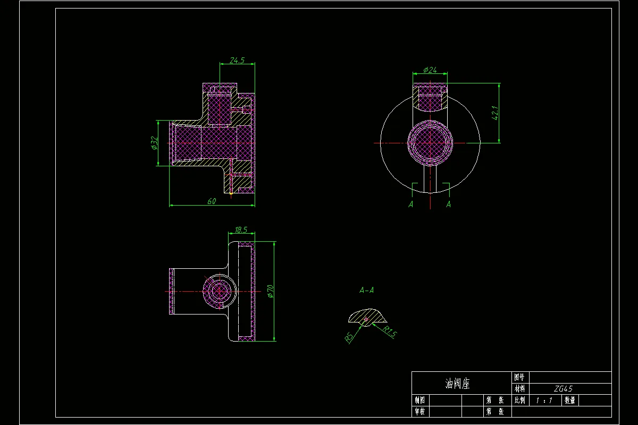Screen dimensions: 638x425
Task: Select the 60 length dimension
Action: tap(212, 201)
